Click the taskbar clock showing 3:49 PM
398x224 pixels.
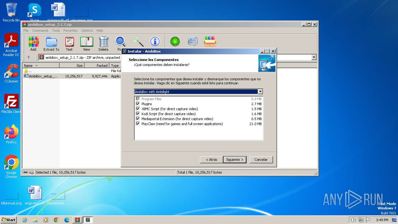click(382, 220)
